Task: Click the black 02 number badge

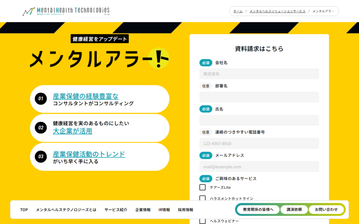Action: [41, 128]
